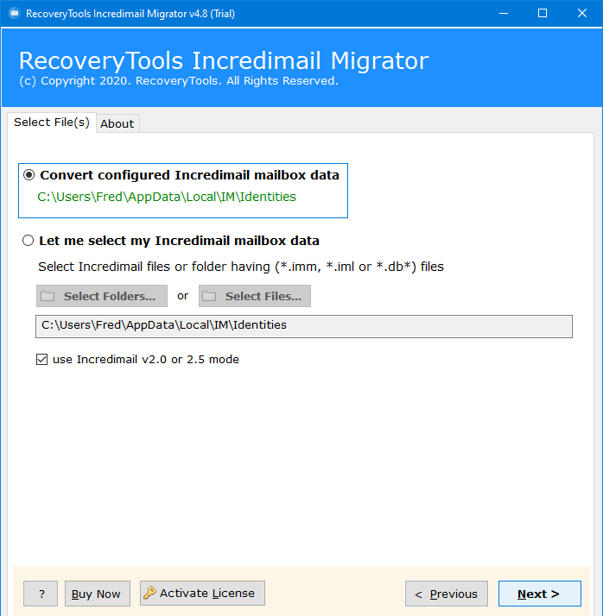Screen dimensions: 603x616
Task: Click the Select Files... button
Action: 255,296
